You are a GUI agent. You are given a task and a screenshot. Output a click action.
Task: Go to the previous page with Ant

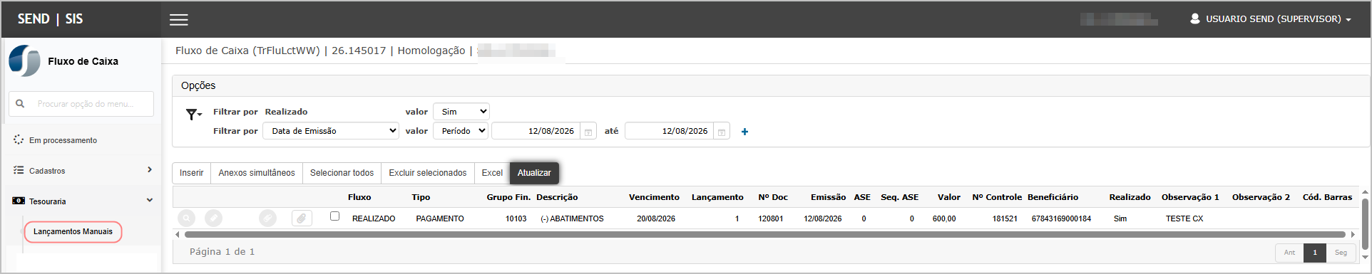[x=1289, y=253]
